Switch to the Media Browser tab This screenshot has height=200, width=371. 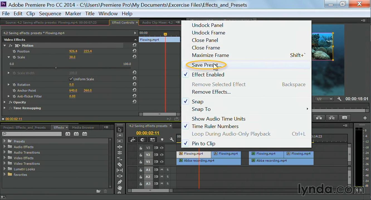point(83,127)
